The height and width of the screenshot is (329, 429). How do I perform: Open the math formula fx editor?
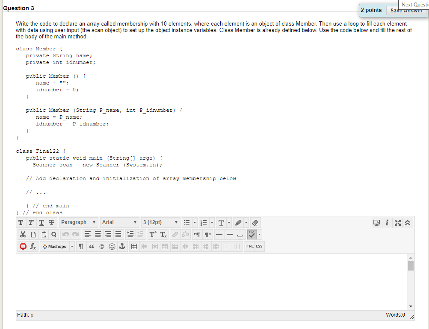pyautogui.click(x=33, y=246)
